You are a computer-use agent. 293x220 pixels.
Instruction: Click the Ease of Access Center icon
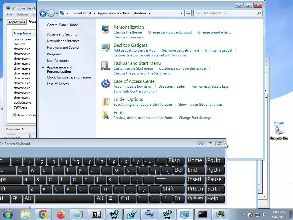point(106,84)
